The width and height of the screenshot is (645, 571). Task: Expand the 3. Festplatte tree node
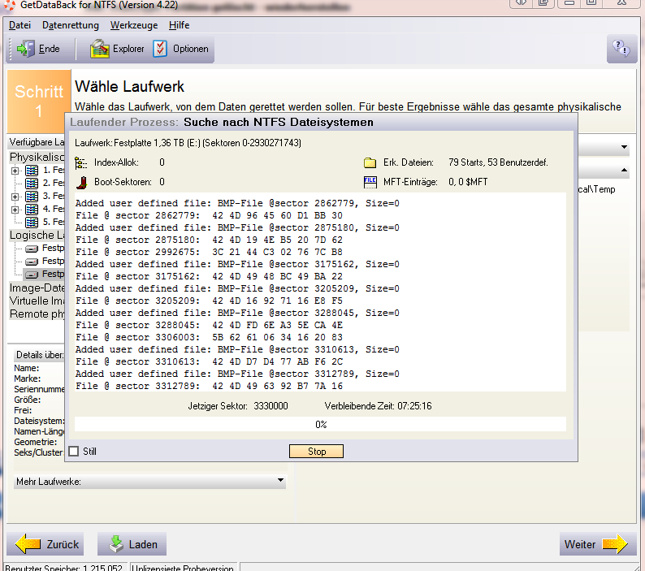[x=15, y=197]
